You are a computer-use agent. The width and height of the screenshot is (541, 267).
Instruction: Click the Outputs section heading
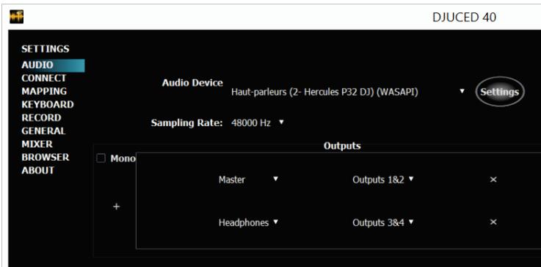click(x=342, y=146)
